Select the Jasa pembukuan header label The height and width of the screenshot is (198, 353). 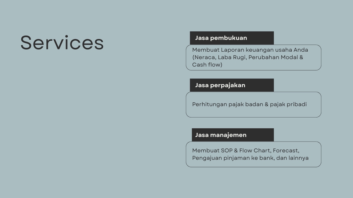[221, 38]
